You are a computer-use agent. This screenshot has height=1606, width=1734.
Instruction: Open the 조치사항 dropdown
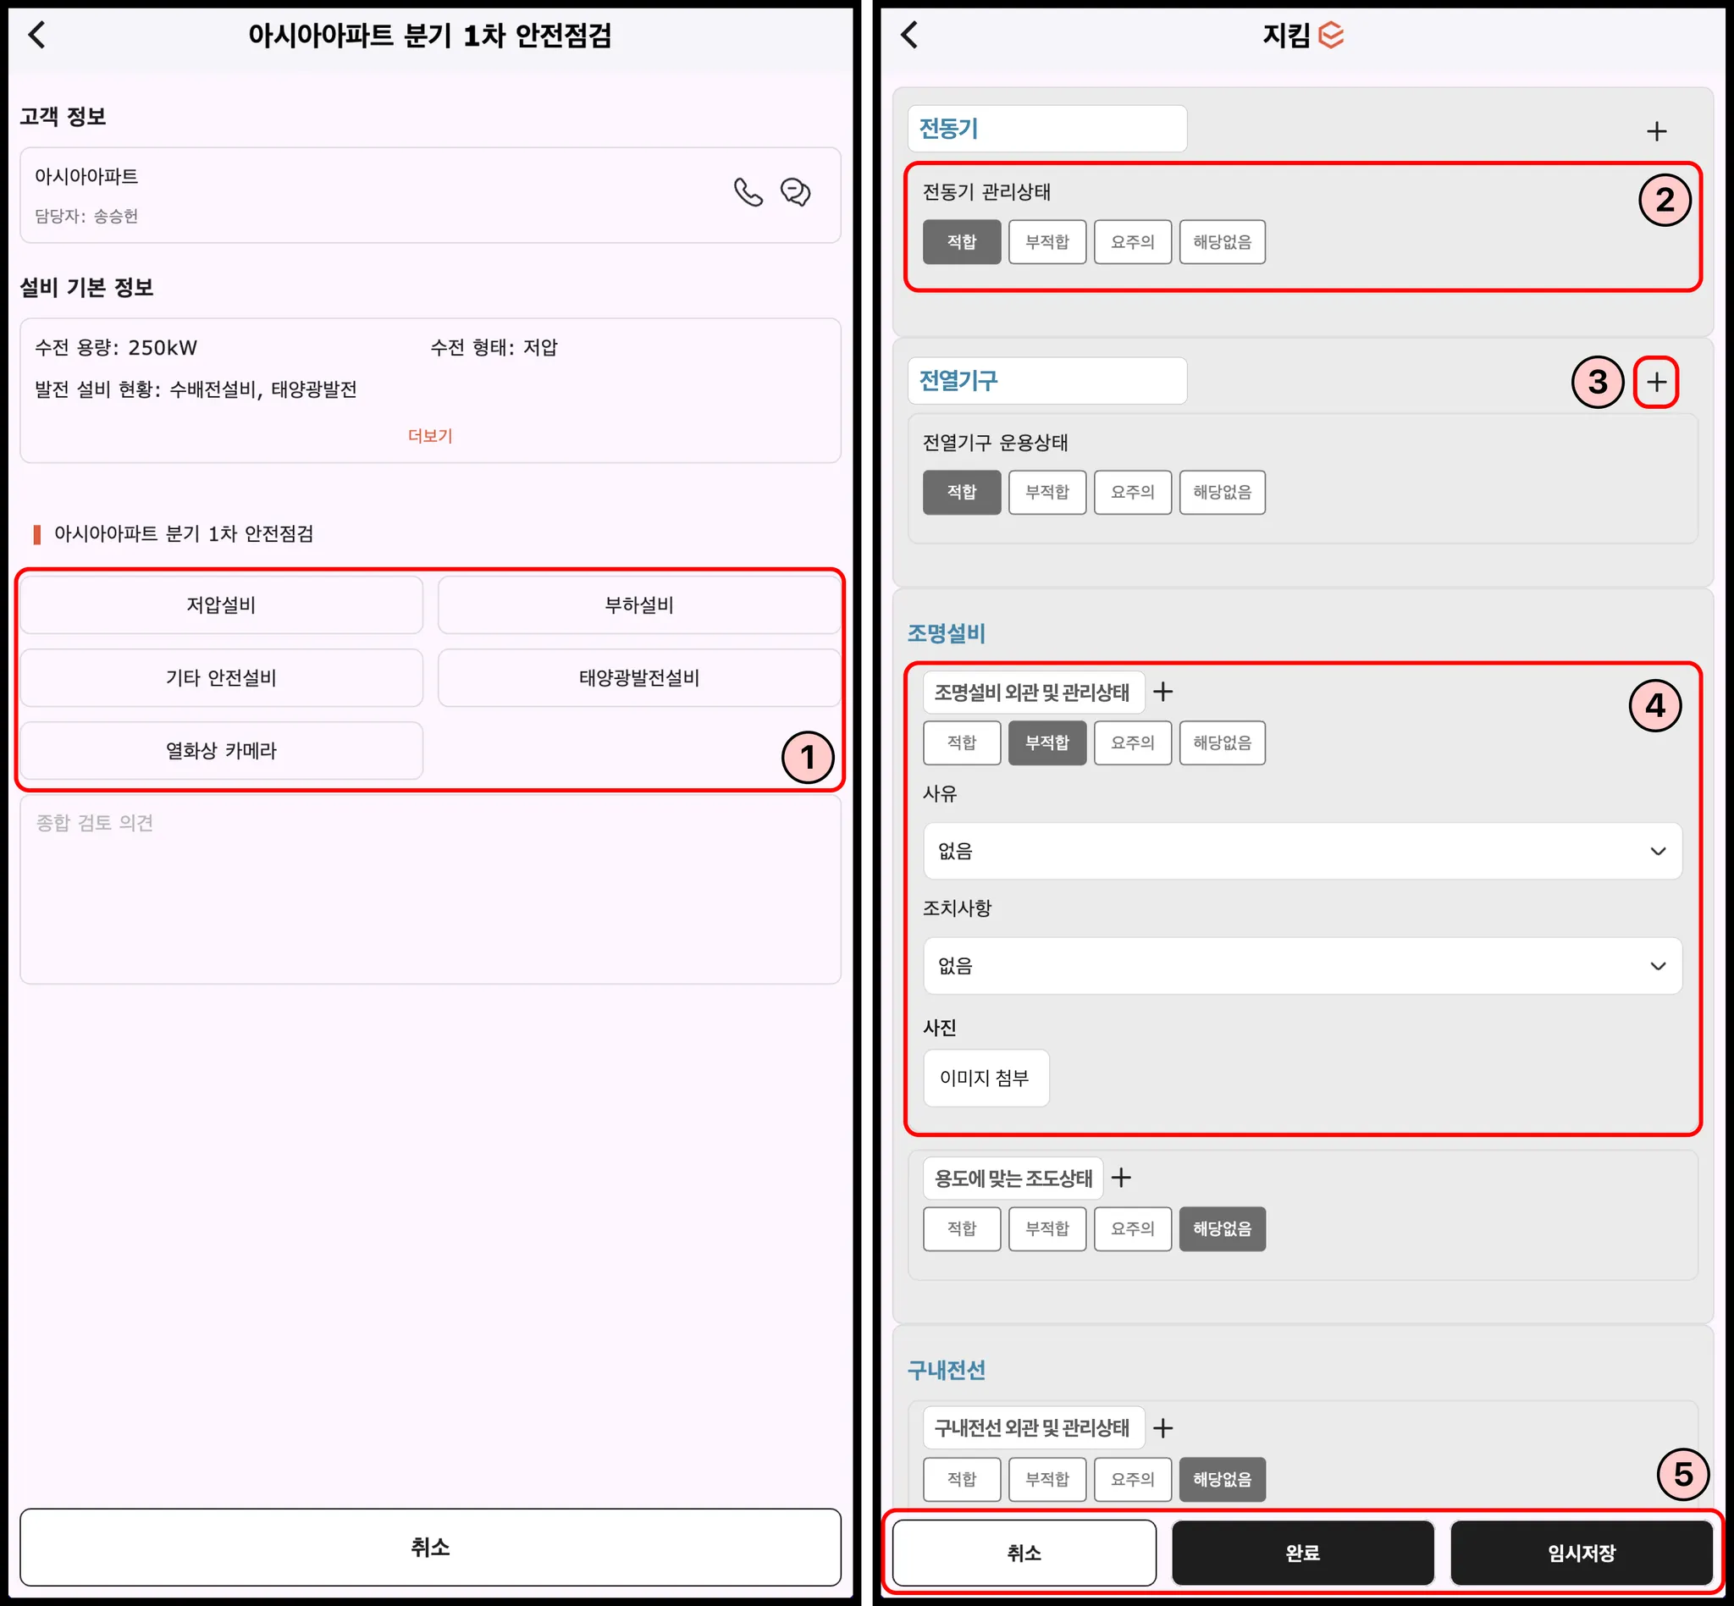1302,965
